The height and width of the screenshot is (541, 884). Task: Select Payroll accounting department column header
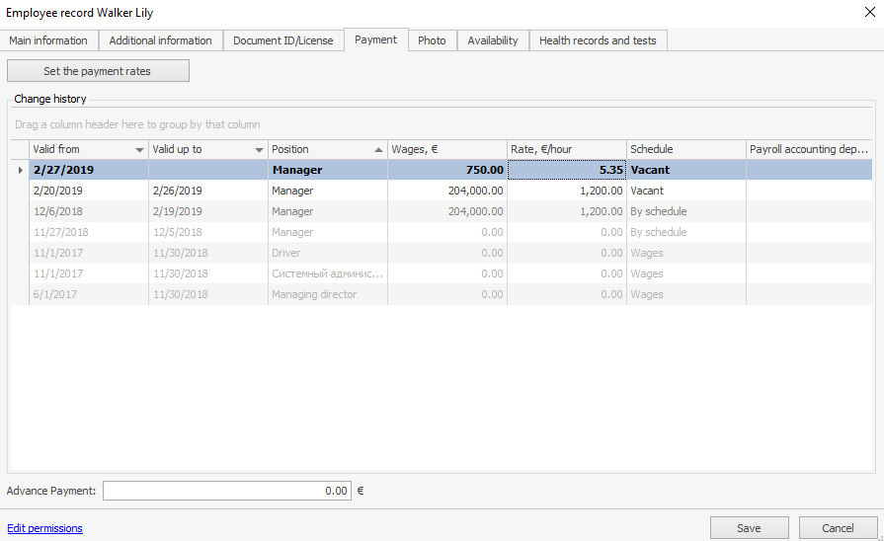pos(808,149)
